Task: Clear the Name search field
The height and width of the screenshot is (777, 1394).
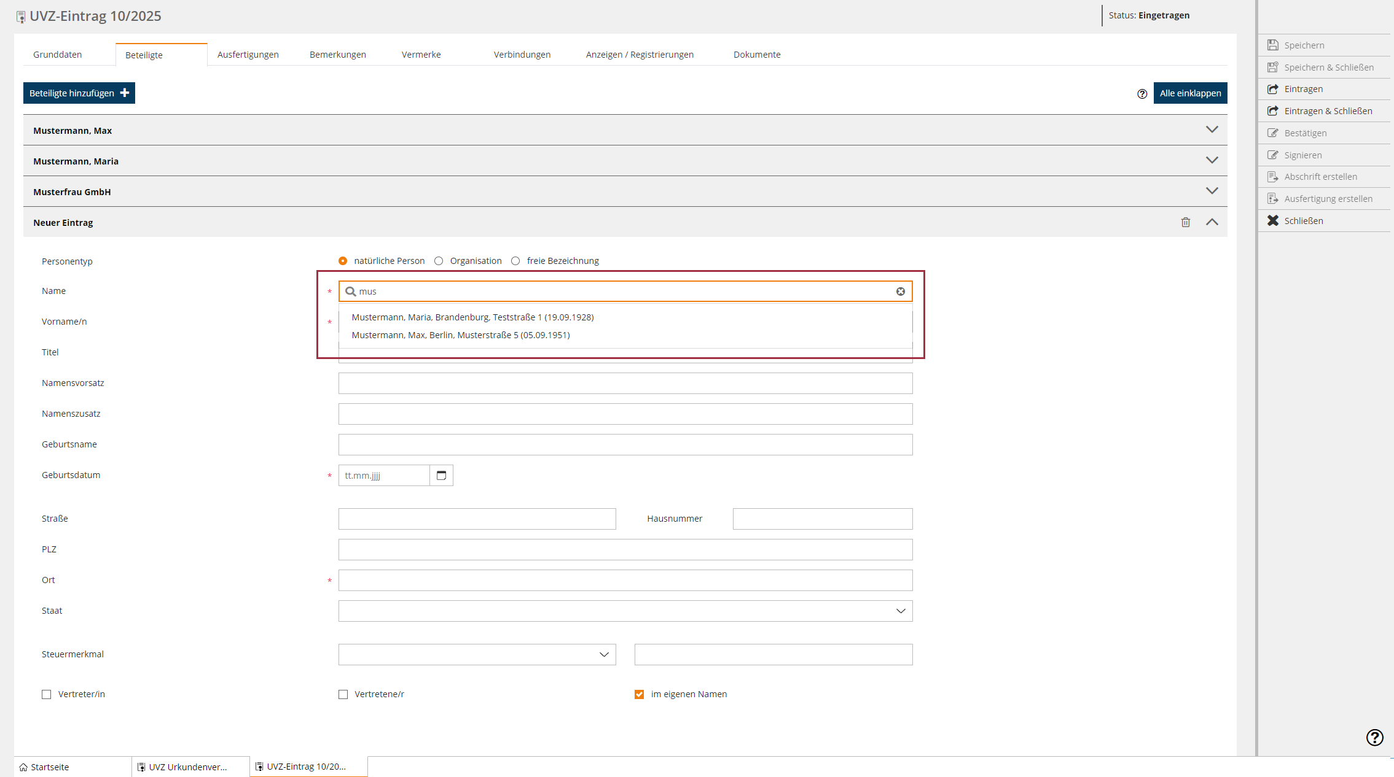Action: pyautogui.click(x=901, y=292)
